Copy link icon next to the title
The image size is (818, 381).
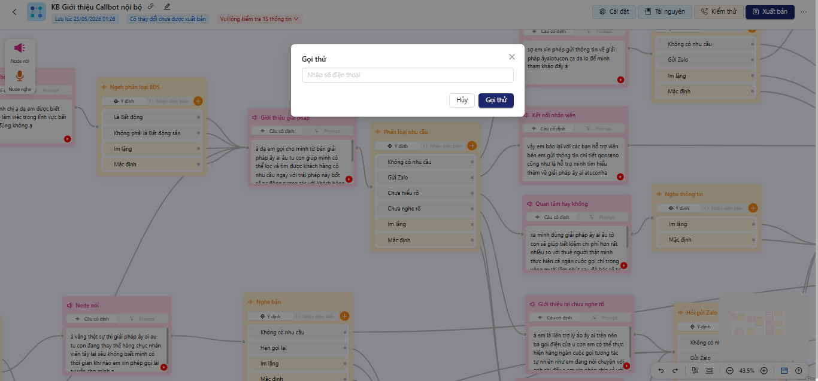(x=150, y=7)
